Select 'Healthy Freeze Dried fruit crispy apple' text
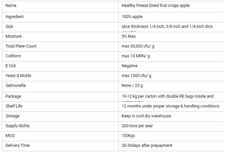Viewport: 230px width, 156px height. tap(156, 6)
